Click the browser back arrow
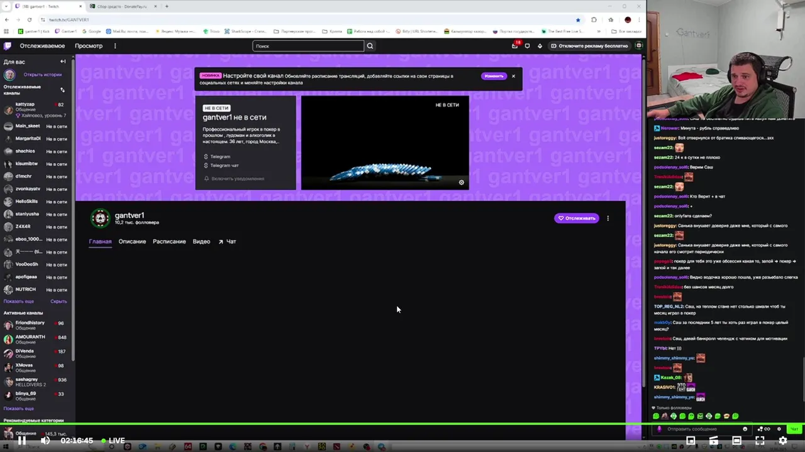 (x=7, y=19)
